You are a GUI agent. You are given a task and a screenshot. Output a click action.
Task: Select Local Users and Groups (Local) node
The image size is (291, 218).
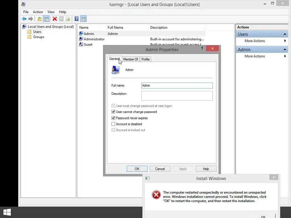[x=51, y=26]
